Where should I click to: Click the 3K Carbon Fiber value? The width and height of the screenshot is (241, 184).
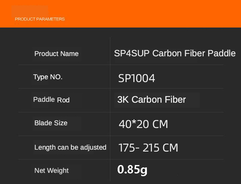(x=151, y=100)
